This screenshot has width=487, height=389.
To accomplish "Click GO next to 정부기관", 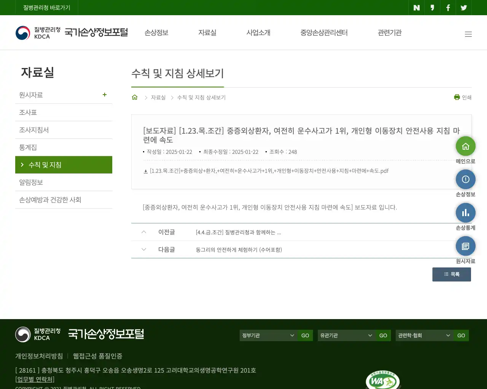I will (x=305, y=335).
